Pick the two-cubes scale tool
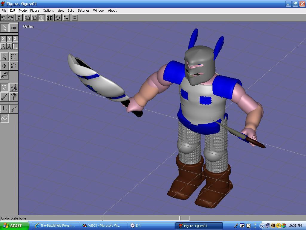 click(4, 75)
